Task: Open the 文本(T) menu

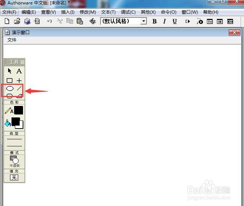Action: (108, 12)
